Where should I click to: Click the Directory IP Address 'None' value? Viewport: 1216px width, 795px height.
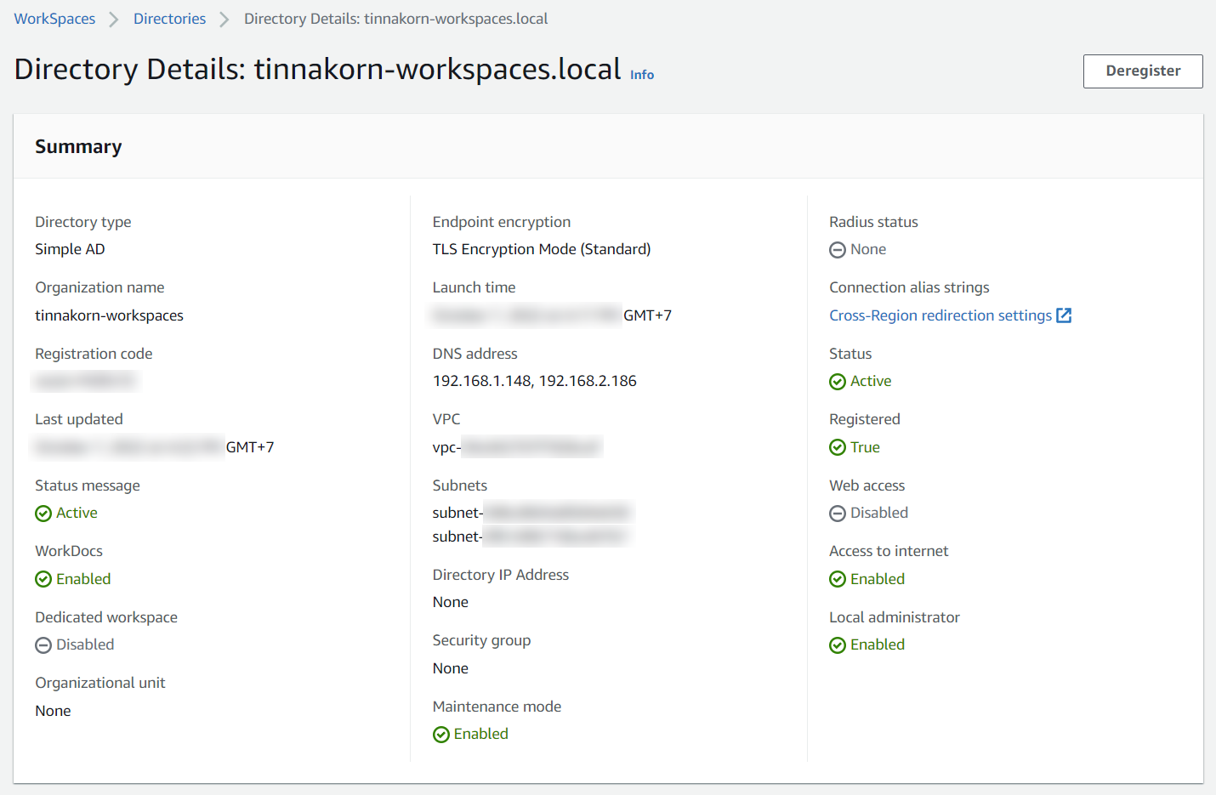point(451,602)
